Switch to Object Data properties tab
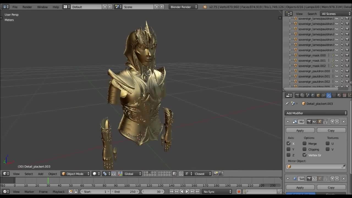Image resolution: width=352 pixels, height=198 pixels. [334, 95]
